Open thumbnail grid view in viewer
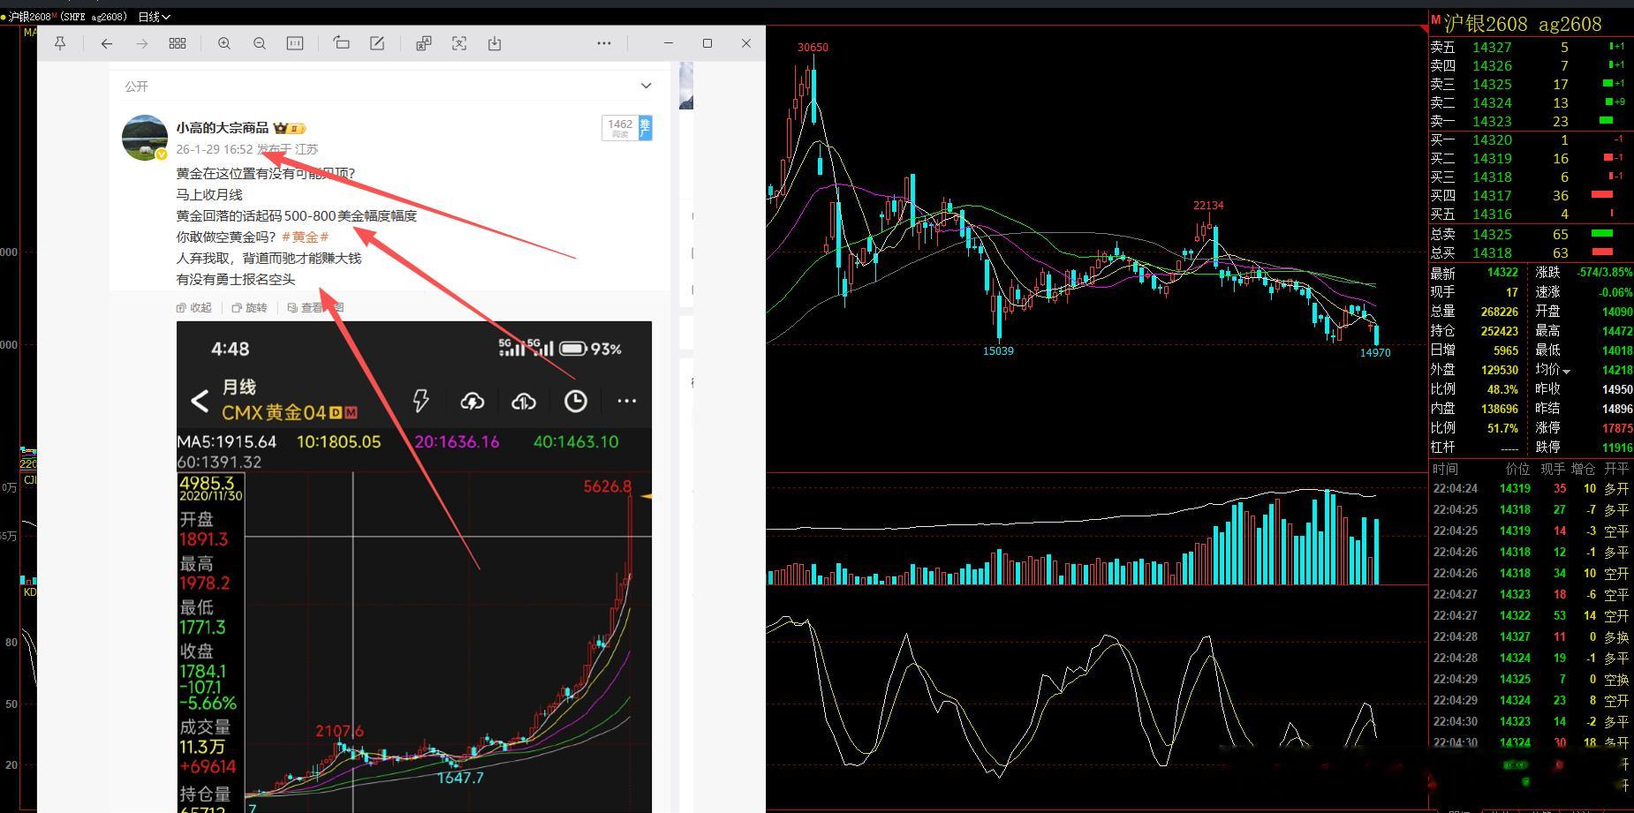The image size is (1634, 813). click(178, 43)
